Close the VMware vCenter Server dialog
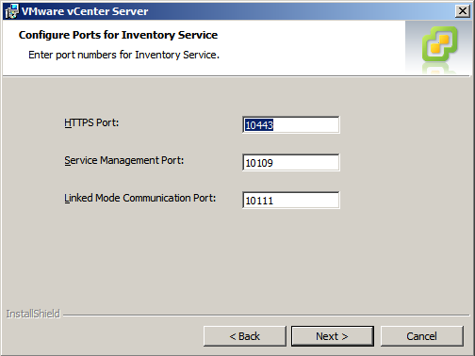The height and width of the screenshot is (356, 475). (463, 11)
